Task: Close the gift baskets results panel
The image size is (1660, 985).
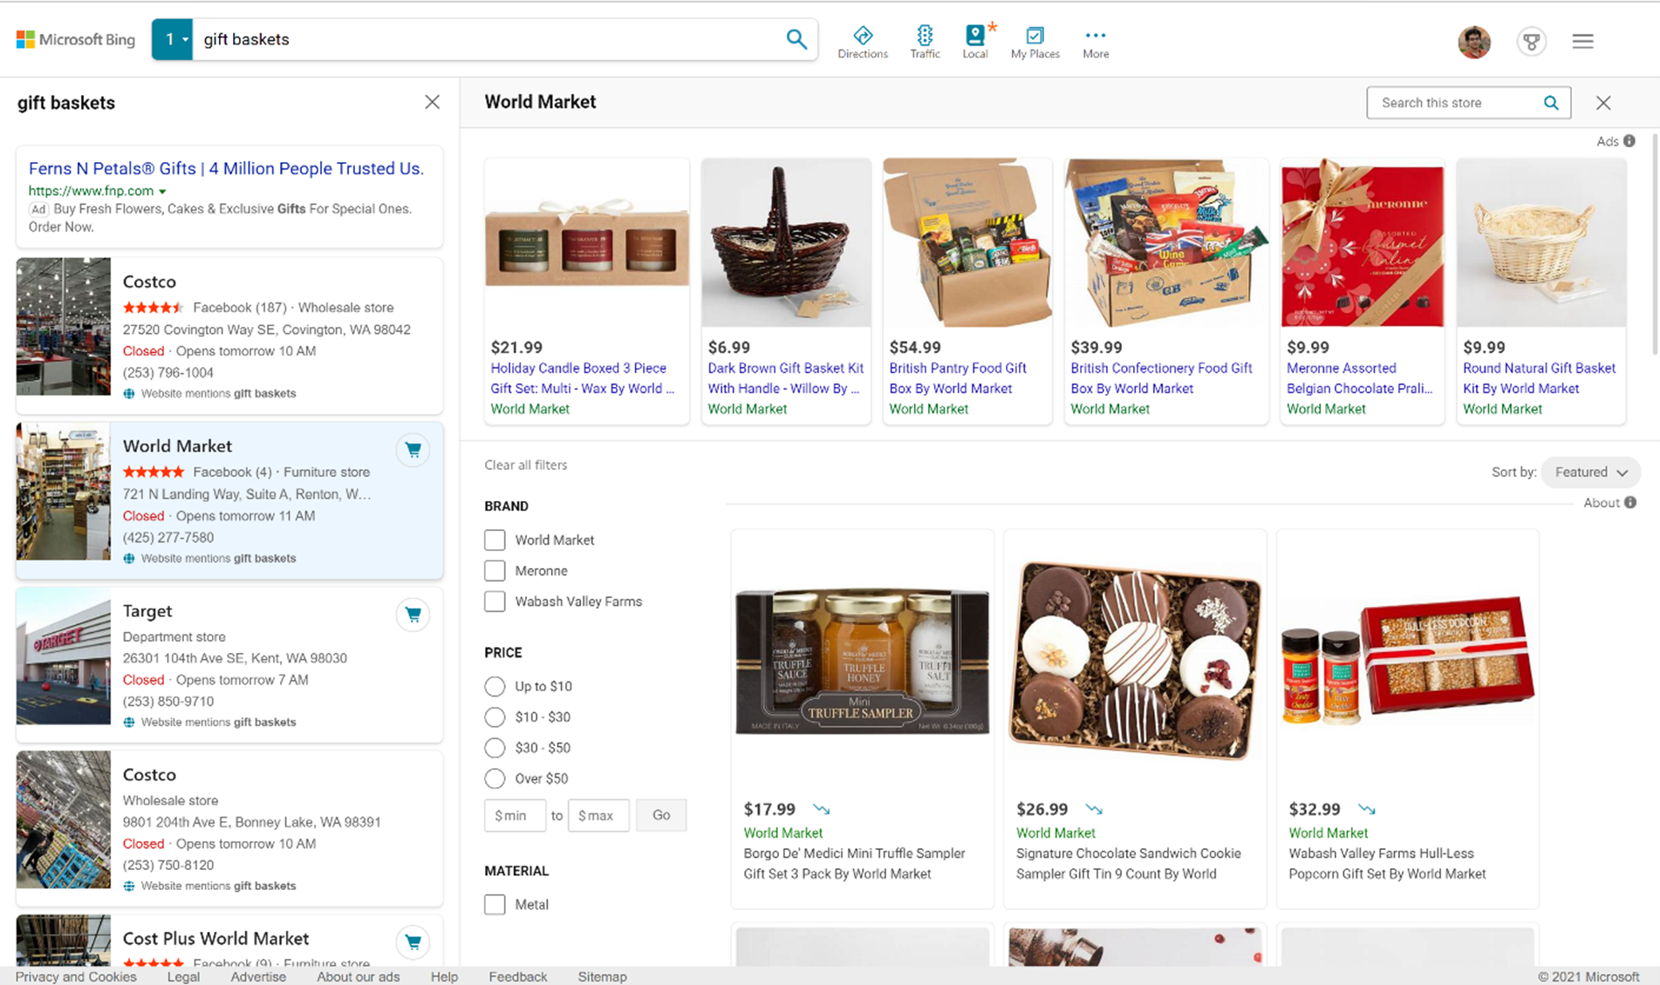Action: 432,102
